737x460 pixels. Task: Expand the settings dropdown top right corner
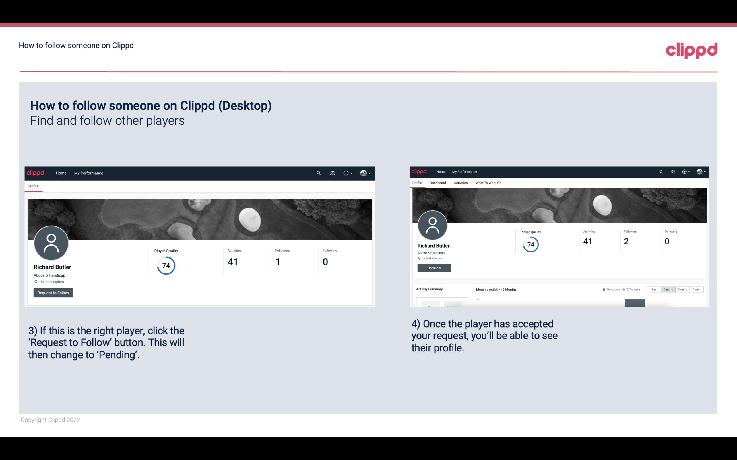click(x=701, y=171)
